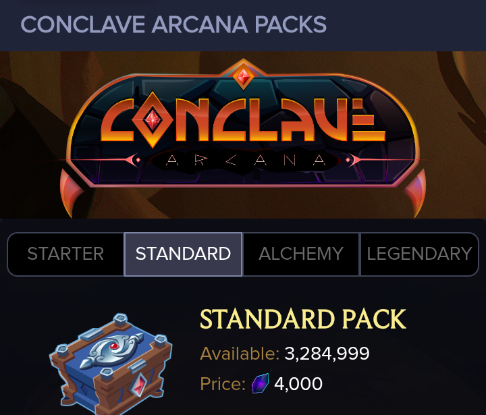Click the left claw ornament on banner
Screen dimensions: 486x415
pos(70,194)
